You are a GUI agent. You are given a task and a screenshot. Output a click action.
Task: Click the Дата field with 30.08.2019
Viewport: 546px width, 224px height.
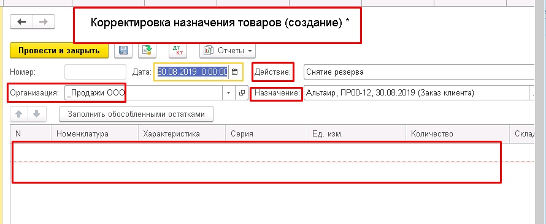pos(193,72)
